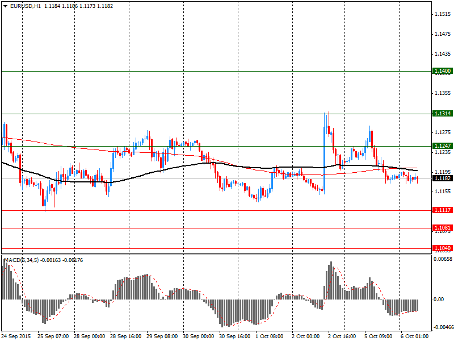Click the 1.1515 price axis value
The width and height of the screenshot is (454, 341).
pyautogui.click(x=443, y=14)
